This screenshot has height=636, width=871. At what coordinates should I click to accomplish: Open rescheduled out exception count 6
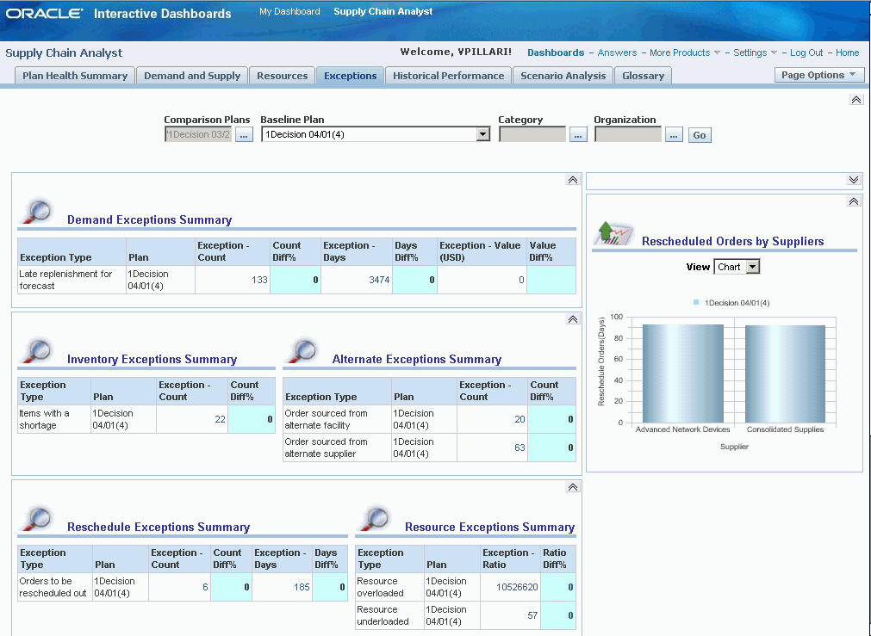(x=205, y=587)
